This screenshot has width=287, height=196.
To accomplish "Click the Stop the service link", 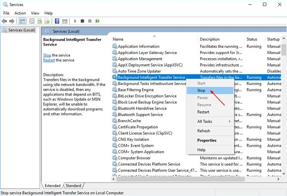I will pyautogui.click(x=47, y=55).
